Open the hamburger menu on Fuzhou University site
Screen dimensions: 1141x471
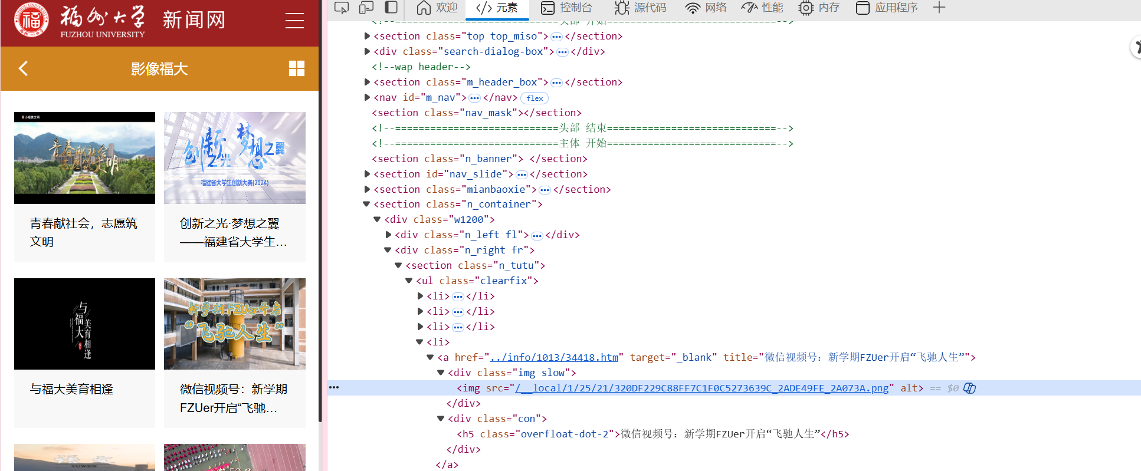click(294, 21)
